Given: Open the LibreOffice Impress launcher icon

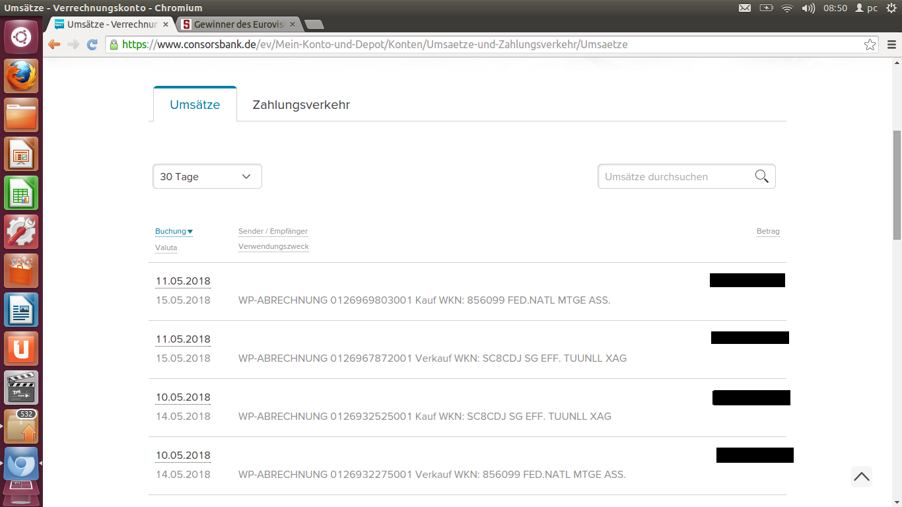Looking at the screenshot, I should 20,154.
